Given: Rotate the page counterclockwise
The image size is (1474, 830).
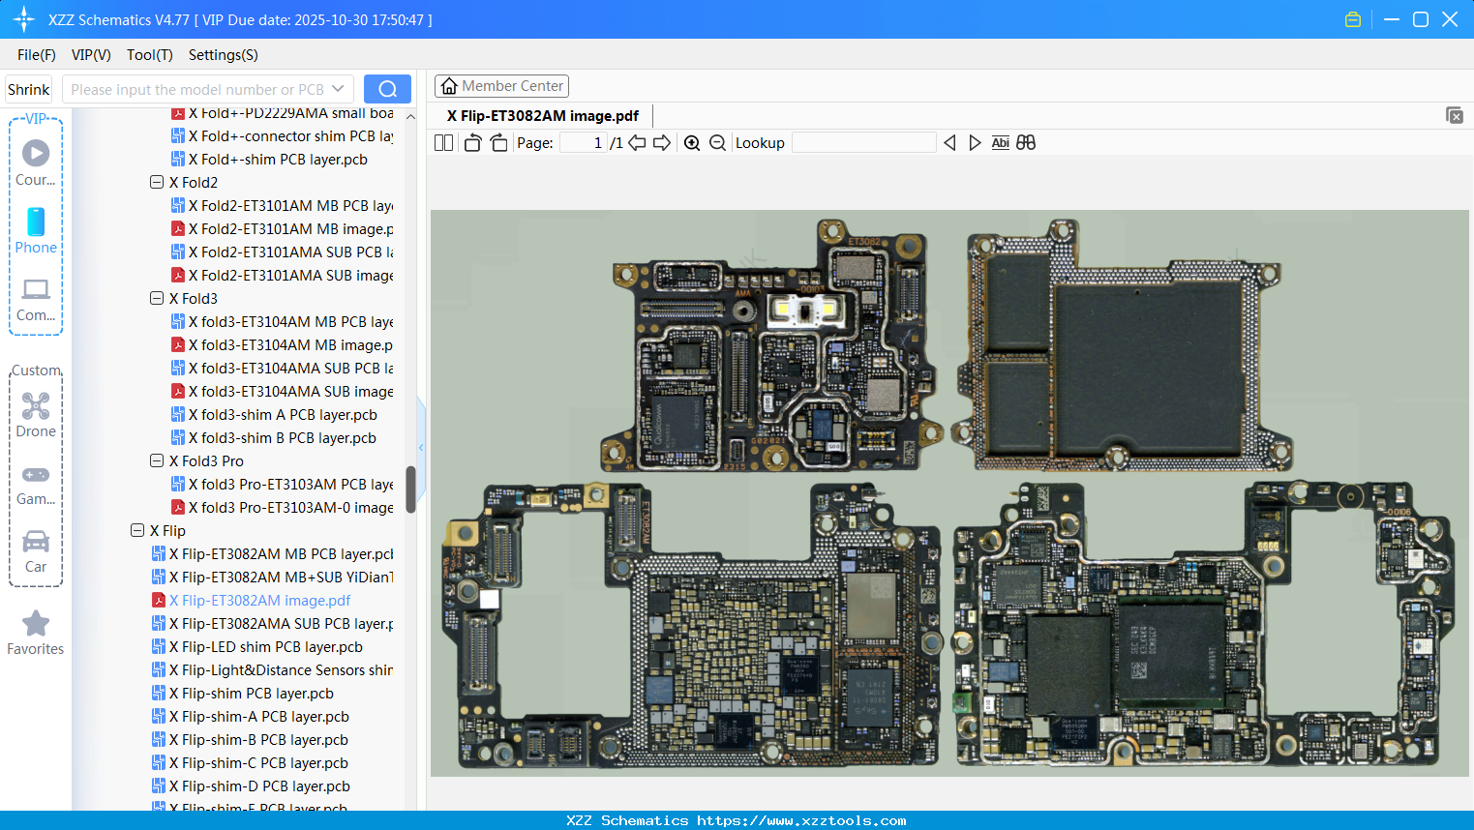Looking at the screenshot, I should pyautogui.click(x=473, y=143).
